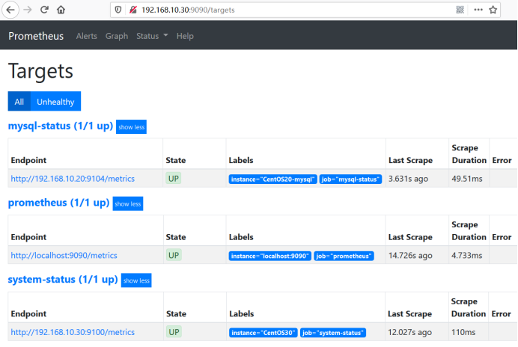Open the Help nav item
This screenshot has height=347, width=518.
[185, 36]
